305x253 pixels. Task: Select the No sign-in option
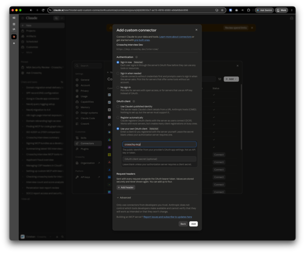coord(118,87)
